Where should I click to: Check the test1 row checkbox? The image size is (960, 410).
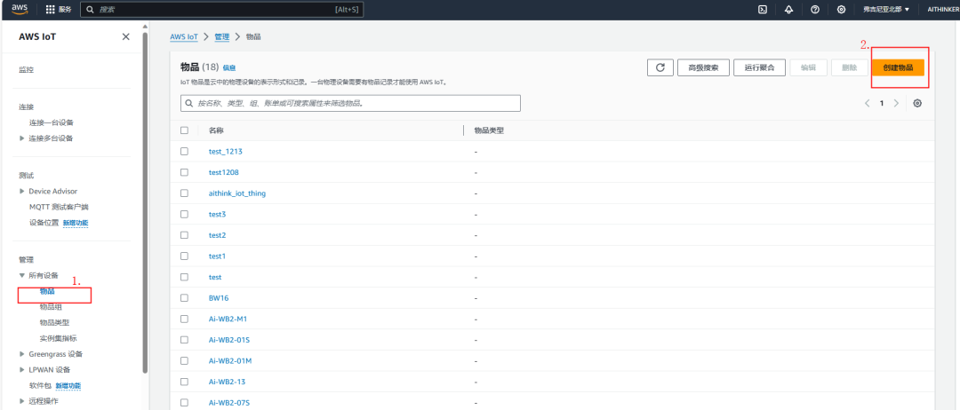184,256
